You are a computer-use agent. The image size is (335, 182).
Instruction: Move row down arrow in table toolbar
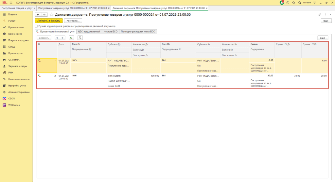pos(62,38)
